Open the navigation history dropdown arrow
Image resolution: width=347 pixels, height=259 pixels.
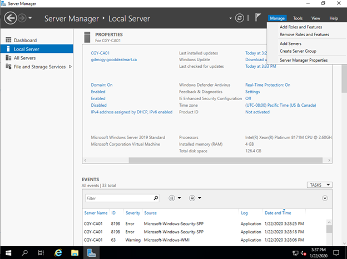30,18
